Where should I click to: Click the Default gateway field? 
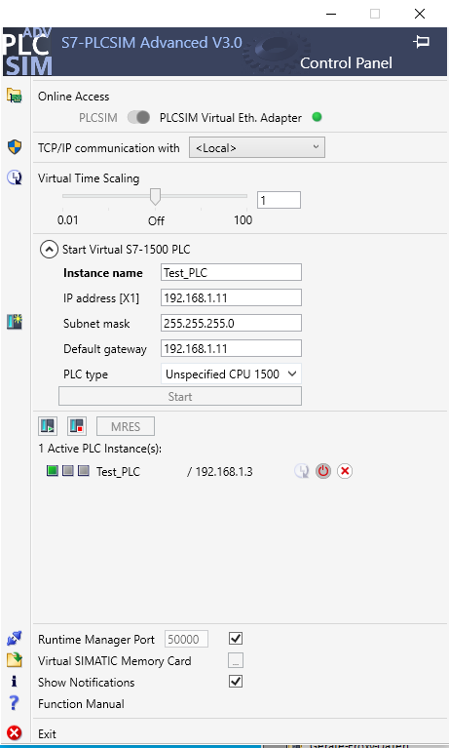[x=231, y=348]
